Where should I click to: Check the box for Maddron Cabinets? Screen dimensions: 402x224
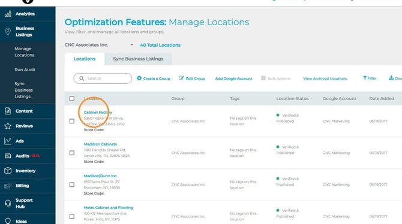pos(72,153)
